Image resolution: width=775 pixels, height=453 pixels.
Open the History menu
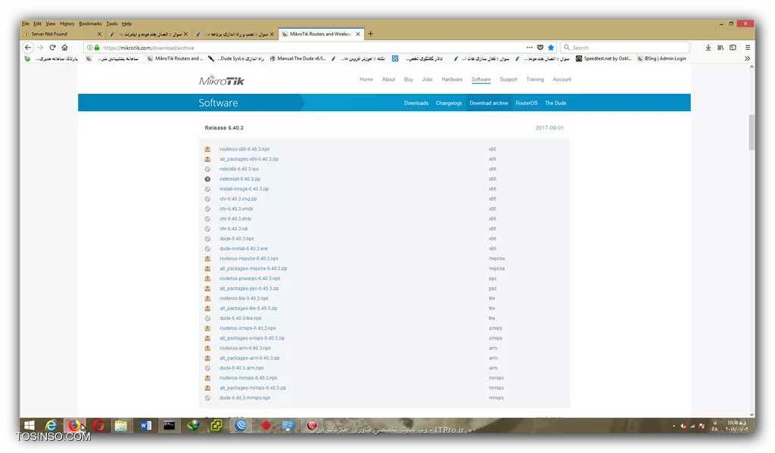click(x=67, y=23)
